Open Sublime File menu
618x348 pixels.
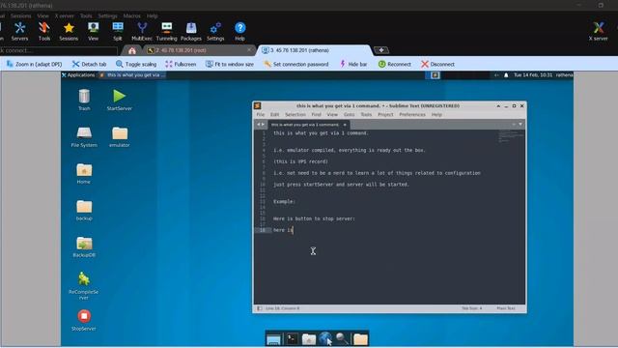tap(261, 114)
